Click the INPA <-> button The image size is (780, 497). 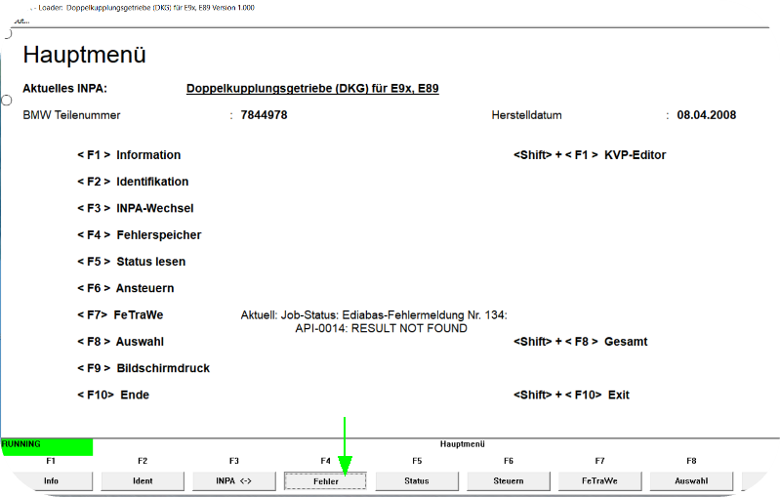pyautogui.click(x=233, y=481)
